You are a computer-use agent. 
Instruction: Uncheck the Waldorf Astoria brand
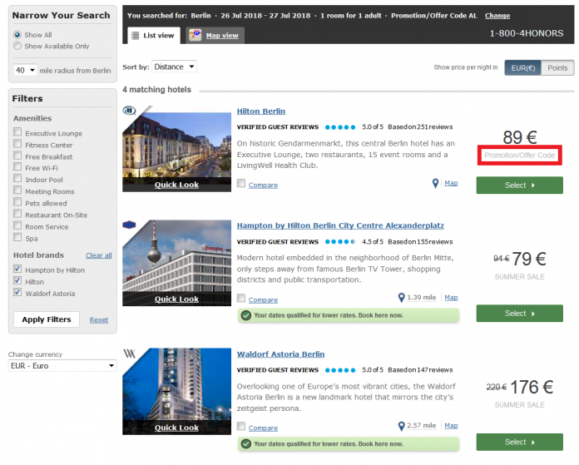[17, 293]
